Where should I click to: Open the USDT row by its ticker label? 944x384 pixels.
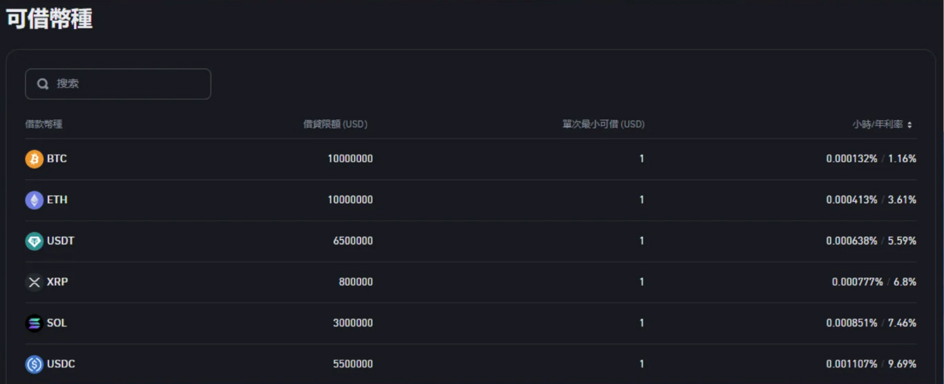coord(61,241)
